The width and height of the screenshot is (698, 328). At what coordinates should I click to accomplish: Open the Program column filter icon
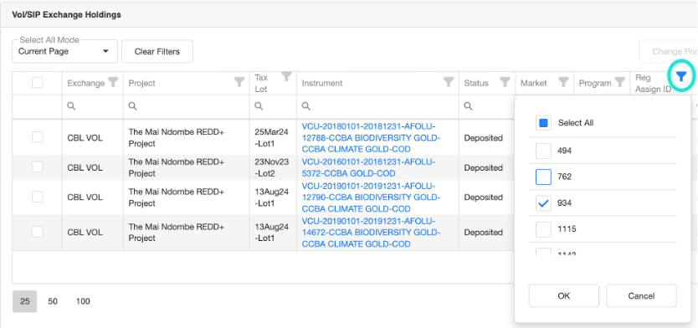tap(619, 82)
